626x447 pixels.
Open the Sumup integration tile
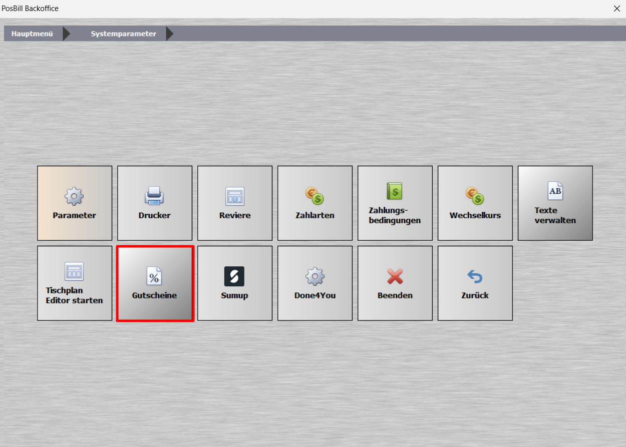235,283
